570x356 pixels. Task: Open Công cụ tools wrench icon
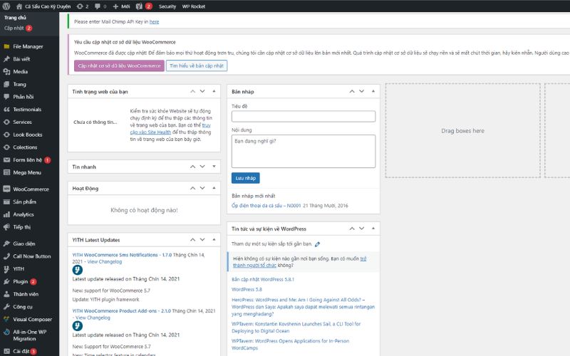[6, 307]
